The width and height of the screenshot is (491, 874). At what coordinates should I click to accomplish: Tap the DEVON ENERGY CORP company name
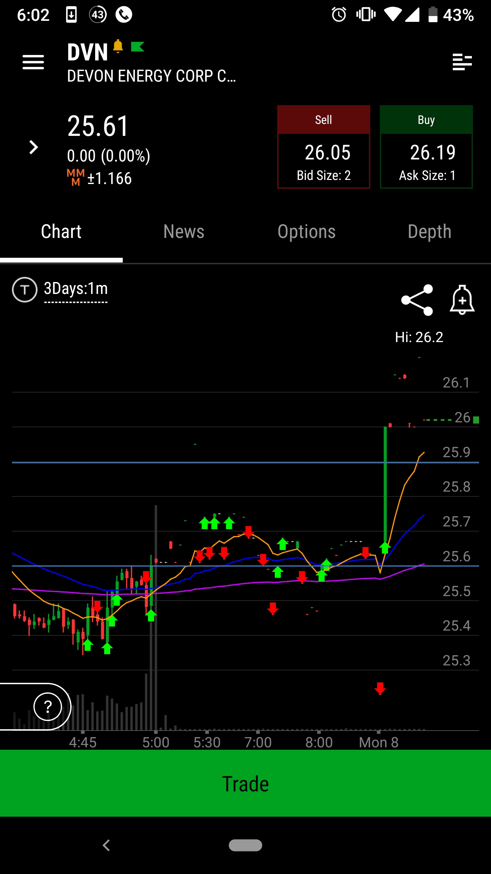(151, 76)
